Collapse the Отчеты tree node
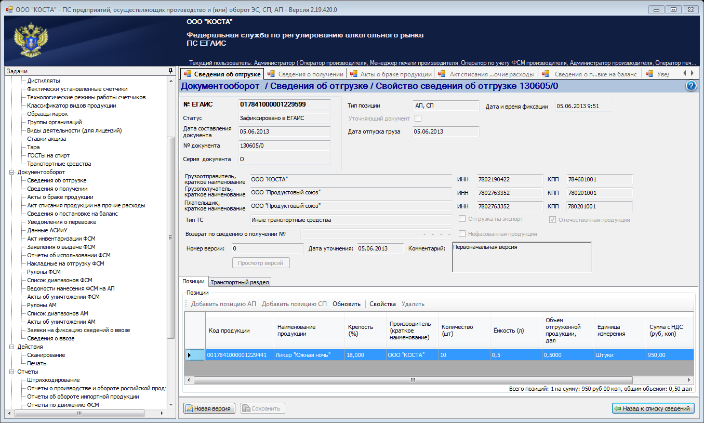The height and width of the screenshot is (423, 704). tap(12, 372)
